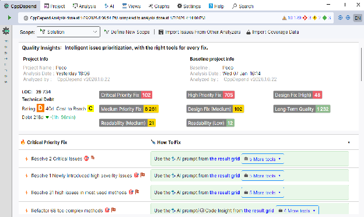Click the clock icon beside the analysis status
The height and width of the screenshot is (217, 364).
(26, 18)
